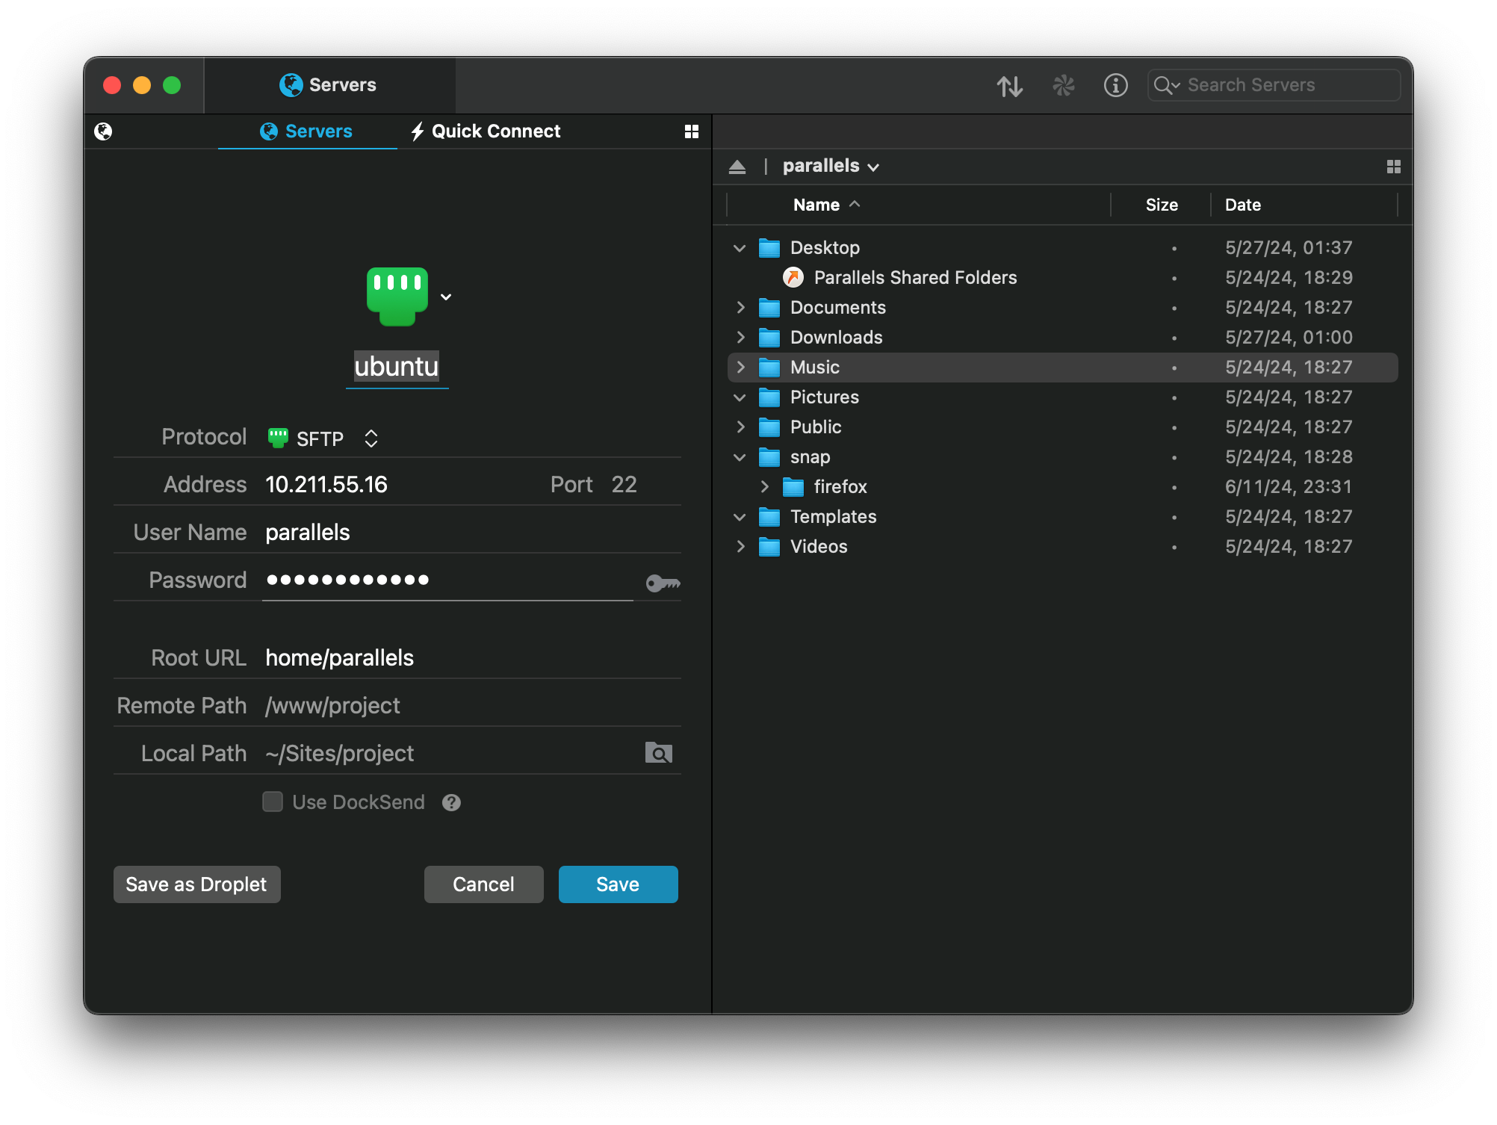Click the Pictures folder icon
The height and width of the screenshot is (1125, 1497).
tap(769, 397)
